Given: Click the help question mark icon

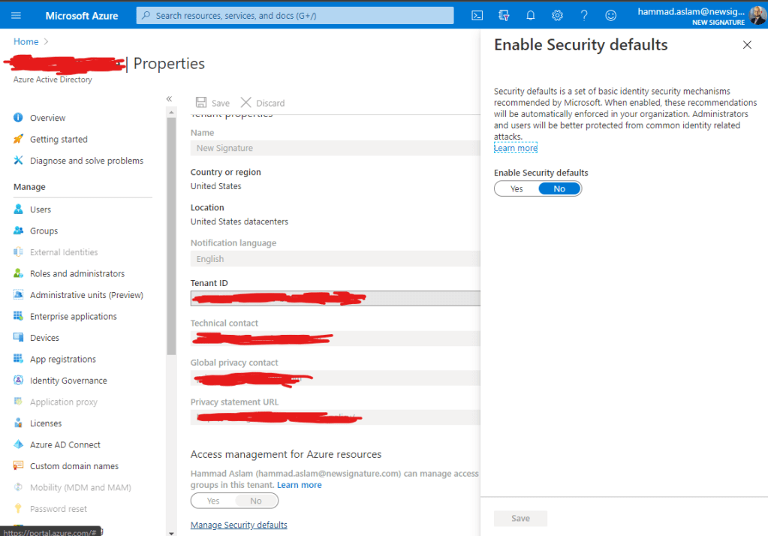Looking at the screenshot, I should point(584,15).
